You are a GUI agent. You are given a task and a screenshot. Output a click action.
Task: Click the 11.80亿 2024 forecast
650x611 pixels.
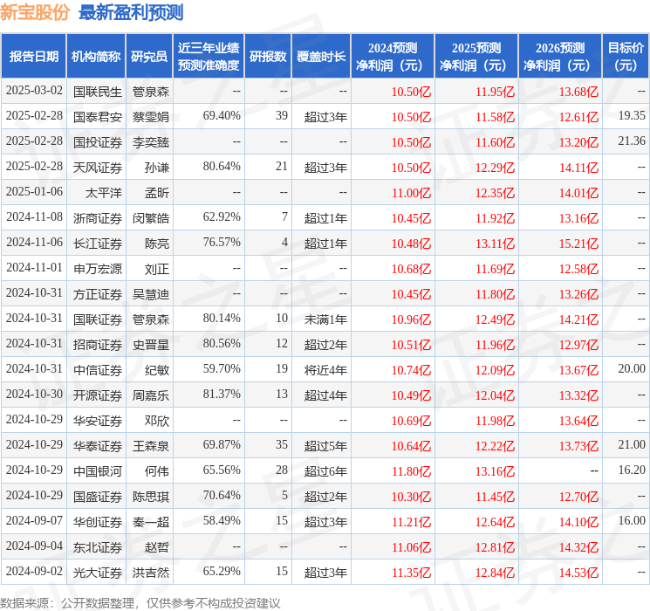tap(411, 471)
